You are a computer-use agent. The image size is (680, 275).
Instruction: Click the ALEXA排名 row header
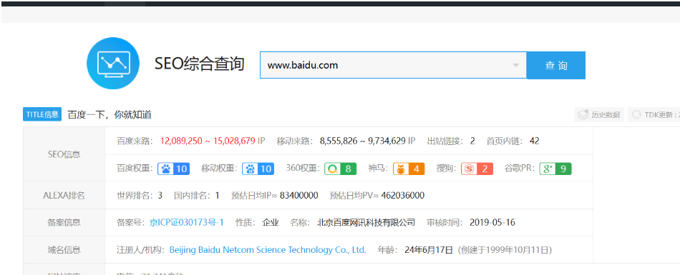(x=64, y=195)
